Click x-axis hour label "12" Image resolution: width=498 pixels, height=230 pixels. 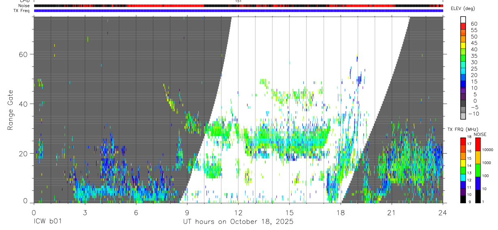click(238, 213)
